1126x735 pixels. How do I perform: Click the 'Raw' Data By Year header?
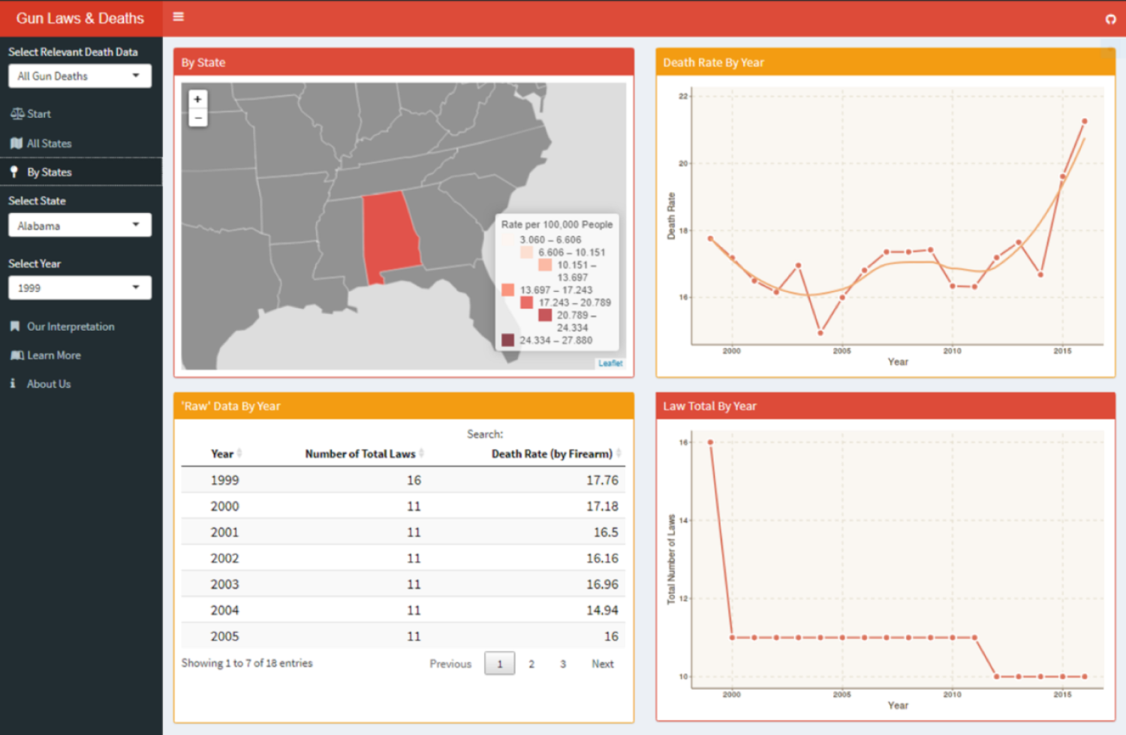pos(404,406)
